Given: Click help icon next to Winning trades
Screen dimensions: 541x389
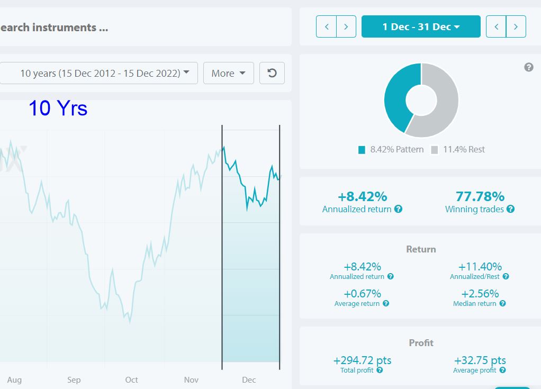Looking at the screenshot, I should (x=511, y=209).
